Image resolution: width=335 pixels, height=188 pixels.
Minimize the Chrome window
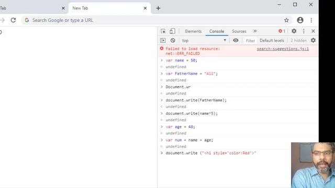(x=279, y=5)
